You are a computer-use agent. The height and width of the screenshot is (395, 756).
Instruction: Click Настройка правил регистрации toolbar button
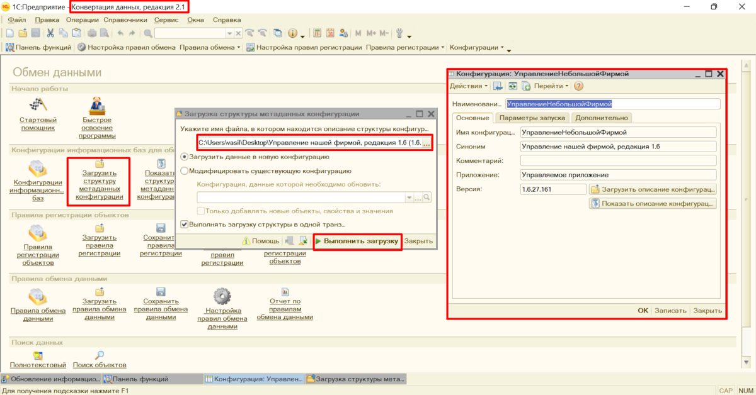[304, 47]
